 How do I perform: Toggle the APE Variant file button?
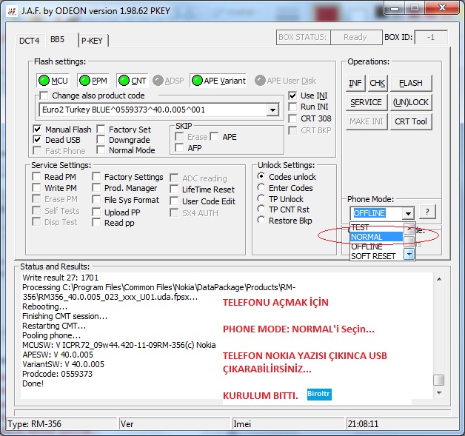point(218,81)
